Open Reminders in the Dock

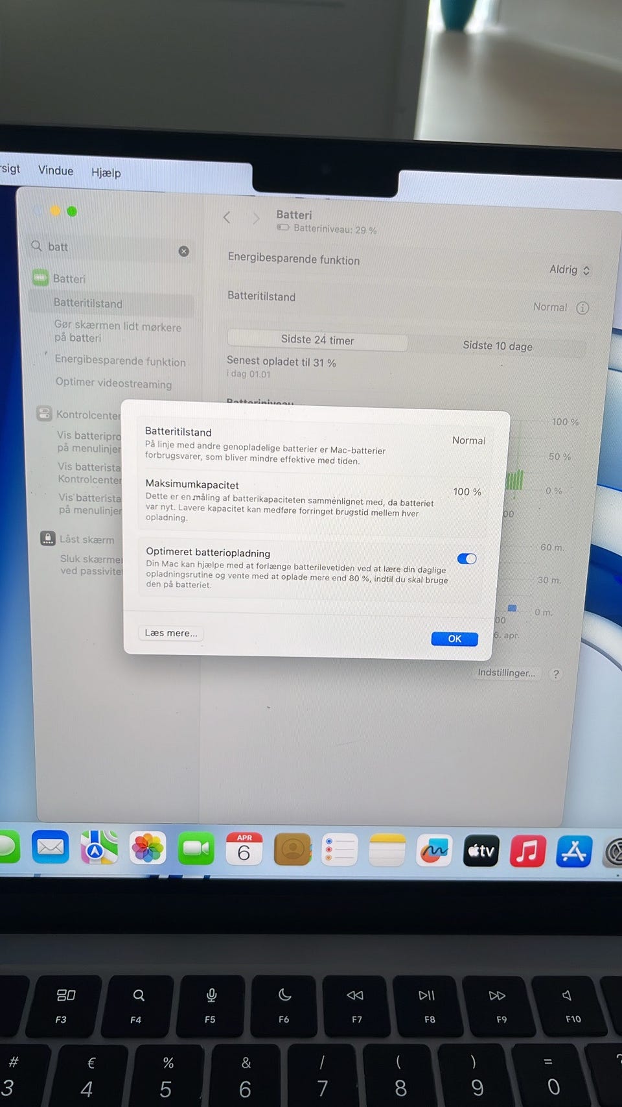(340, 850)
